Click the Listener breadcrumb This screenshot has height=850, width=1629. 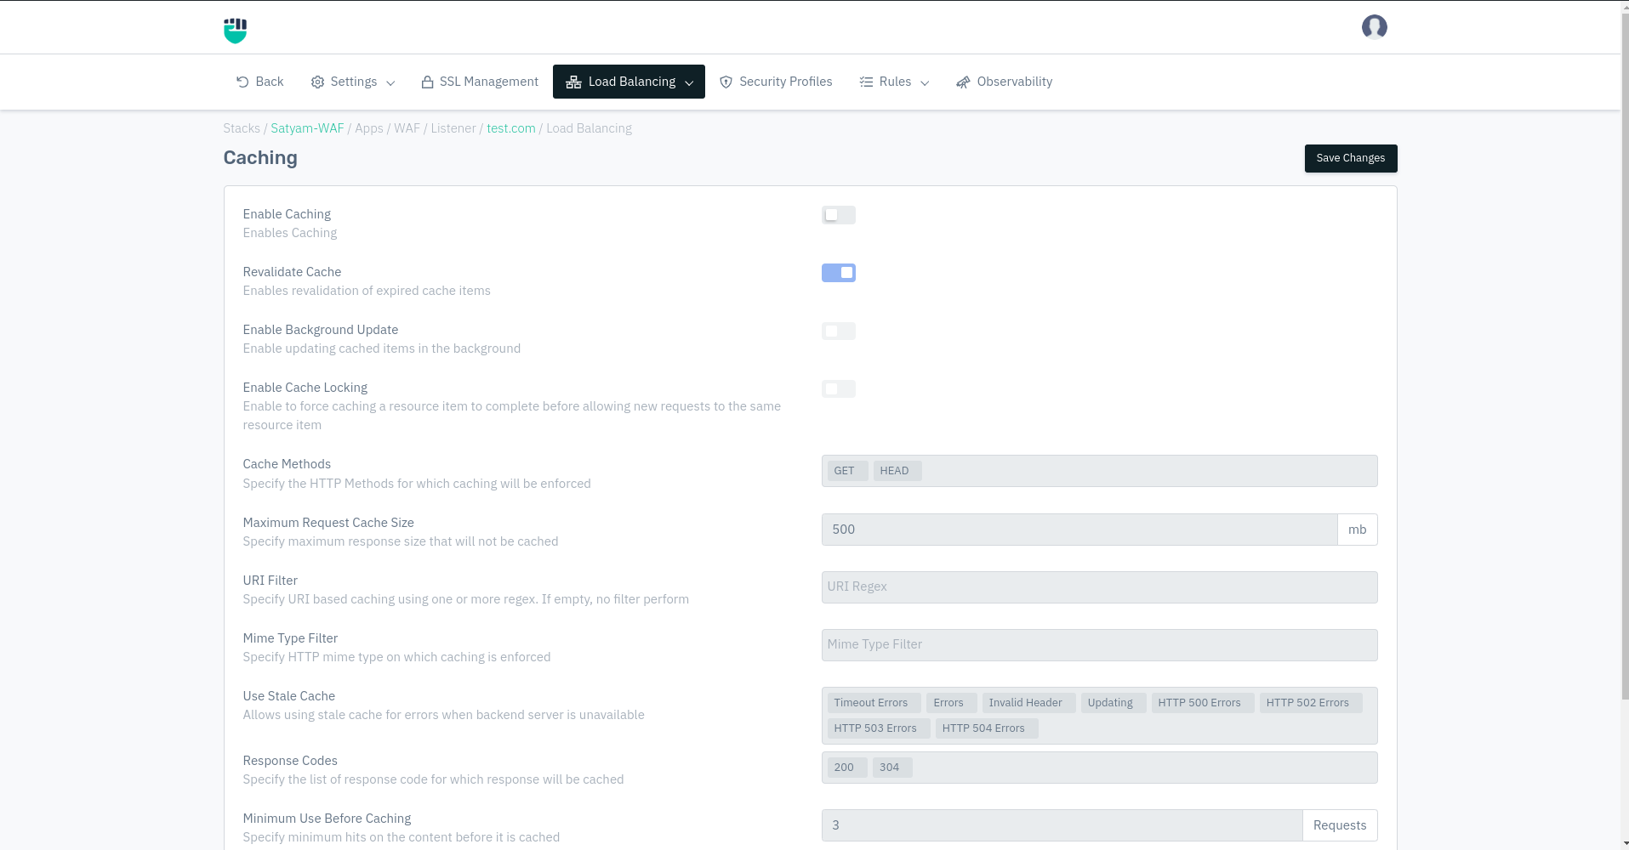tap(453, 128)
